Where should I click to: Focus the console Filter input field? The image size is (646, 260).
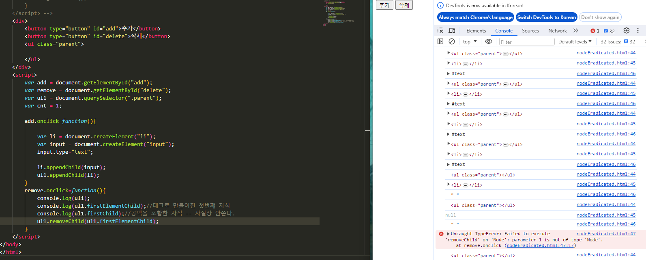pos(526,42)
